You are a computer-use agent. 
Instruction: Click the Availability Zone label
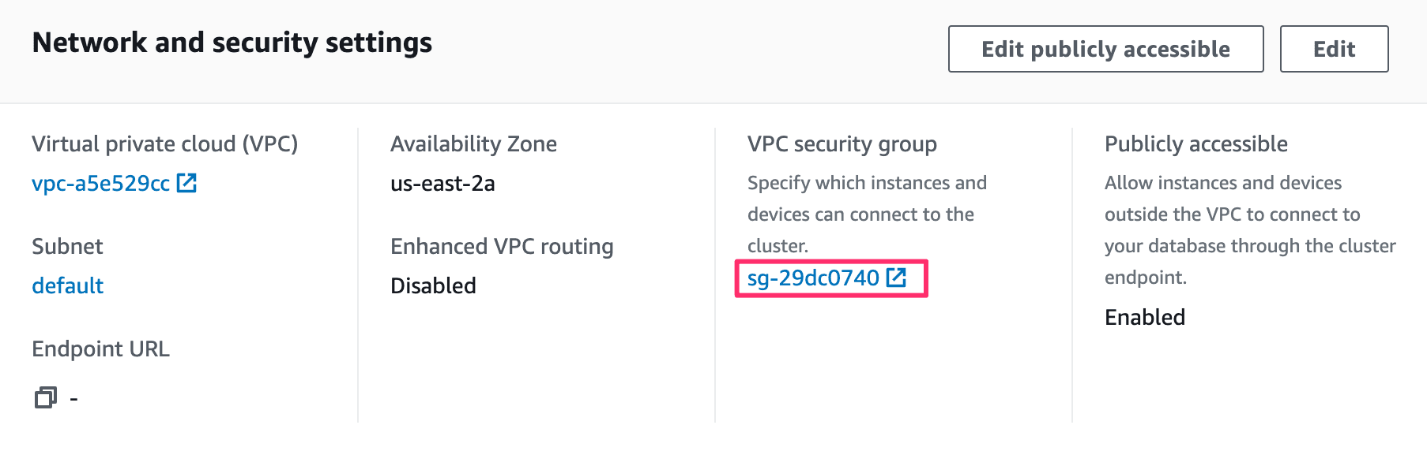point(473,143)
